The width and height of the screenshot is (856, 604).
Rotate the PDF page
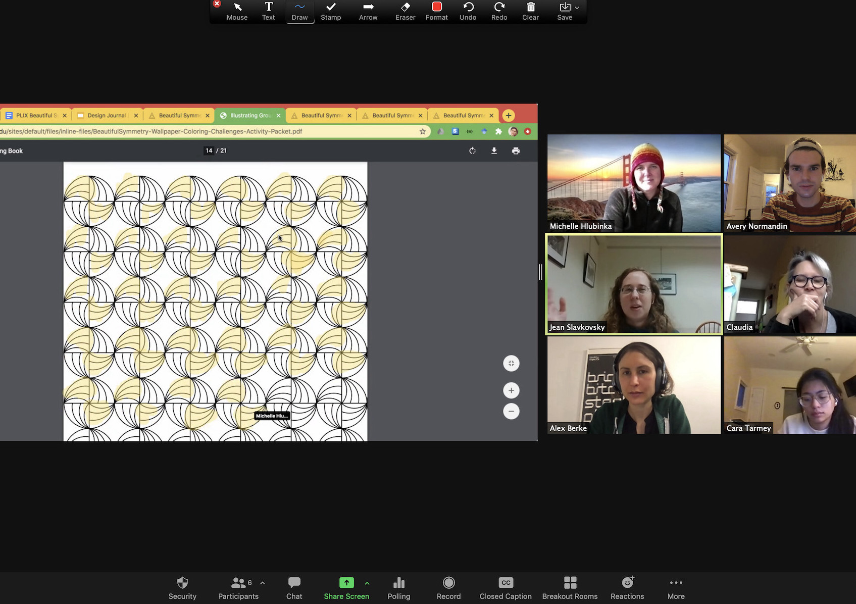click(472, 150)
